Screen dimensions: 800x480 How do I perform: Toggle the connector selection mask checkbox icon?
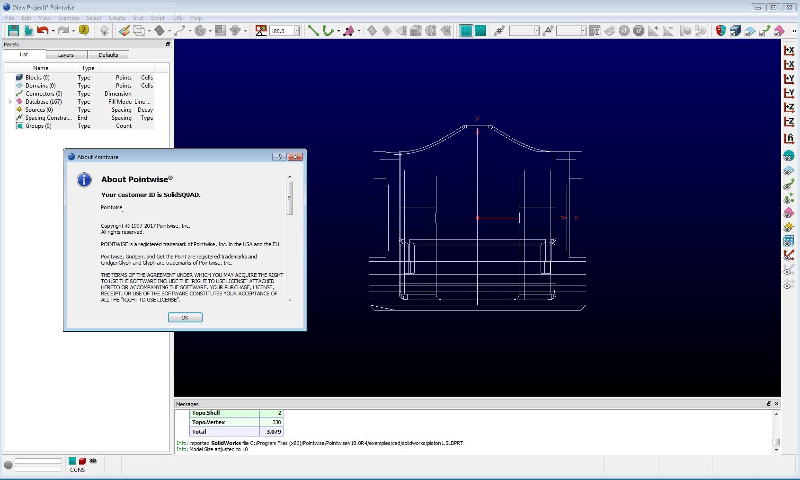765,31
